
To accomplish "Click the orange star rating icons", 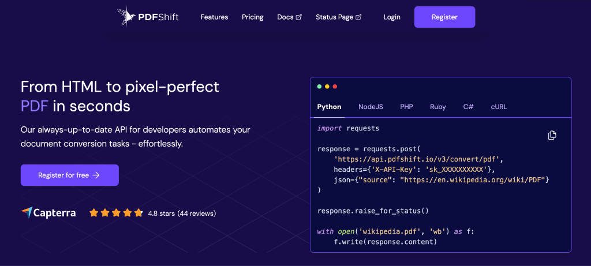I will [116, 213].
